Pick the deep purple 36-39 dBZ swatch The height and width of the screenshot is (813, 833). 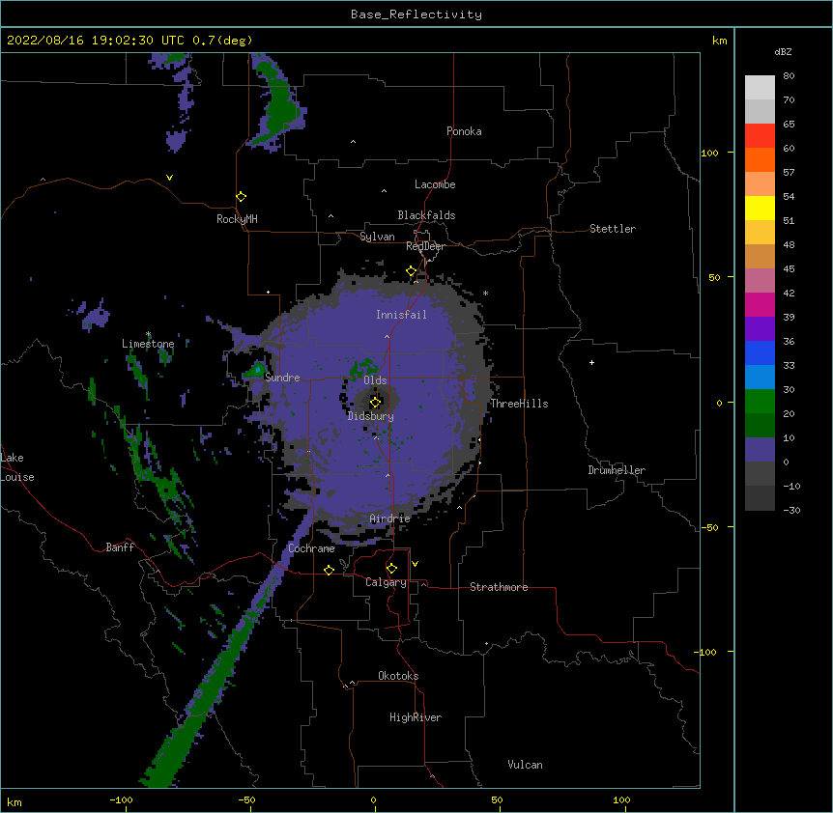pyautogui.click(x=760, y=329)
